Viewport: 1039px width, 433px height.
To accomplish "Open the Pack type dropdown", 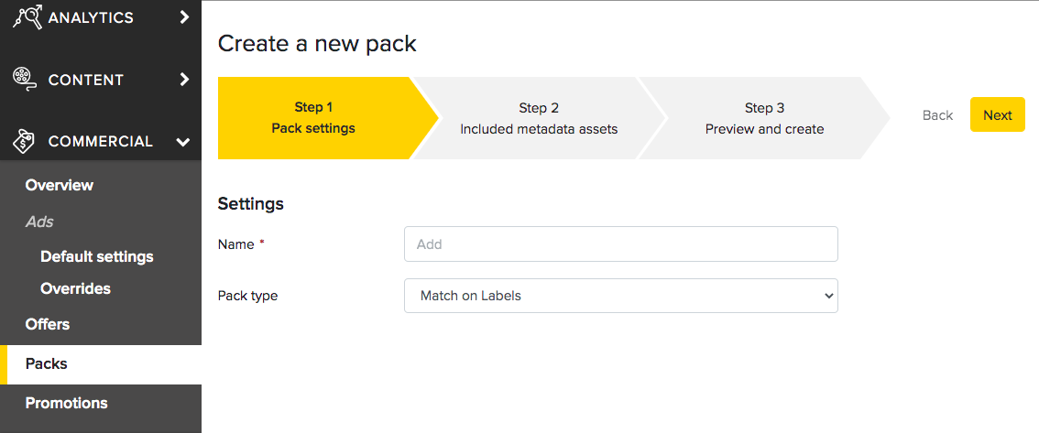I will pyautogui.click(x=621, y=296).
